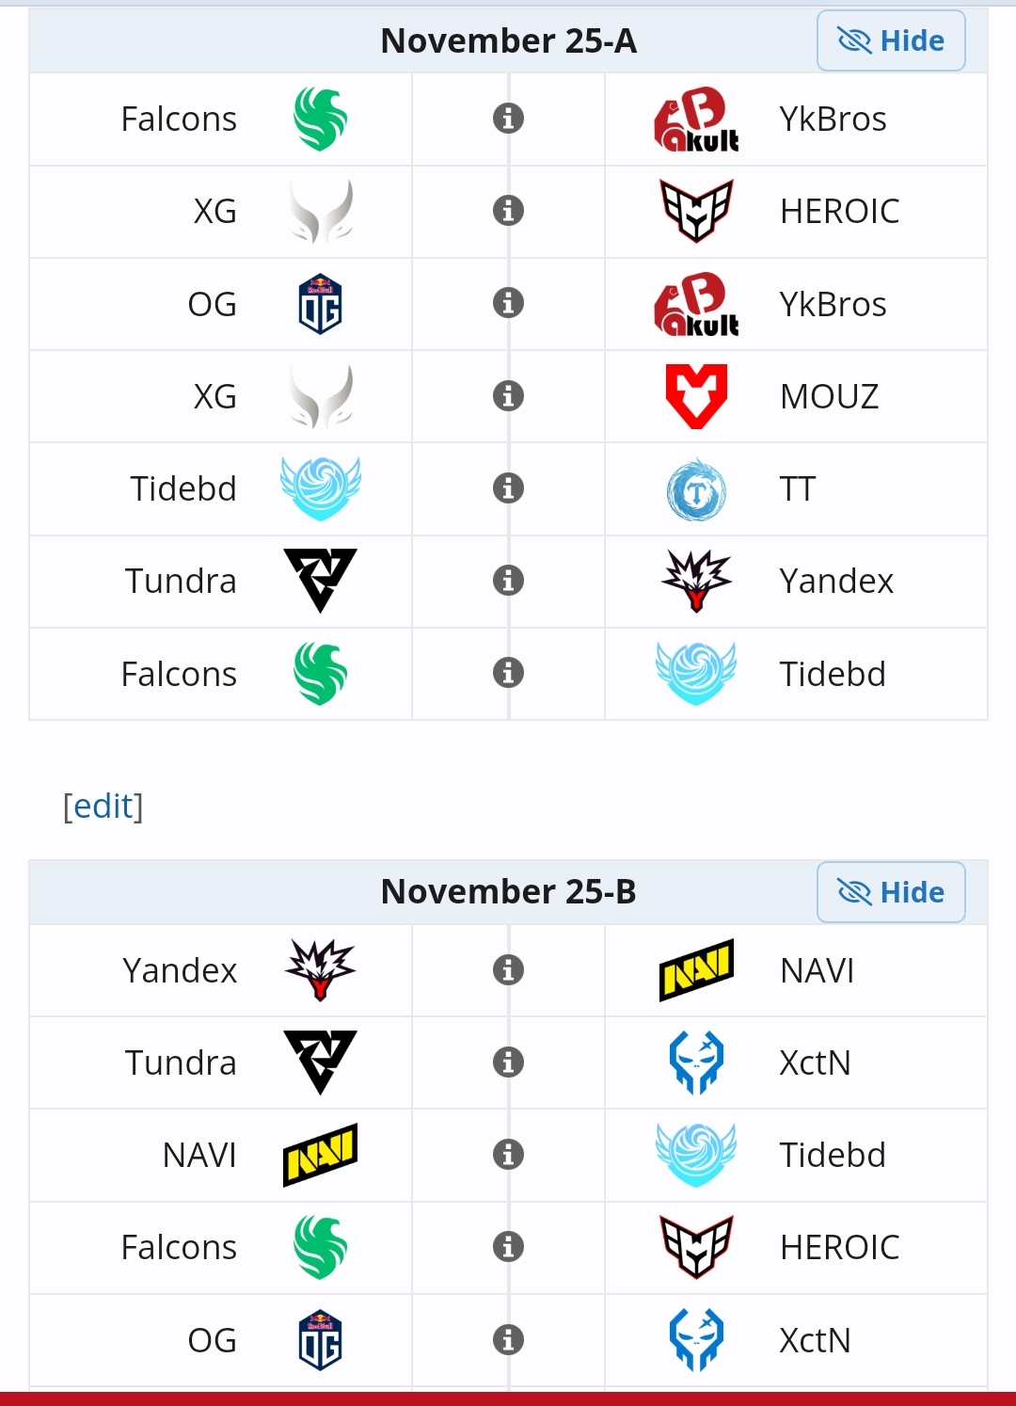Expand Yandex vs NAVI match info
Viewport: 1016px width, 1406px height.
508,969
